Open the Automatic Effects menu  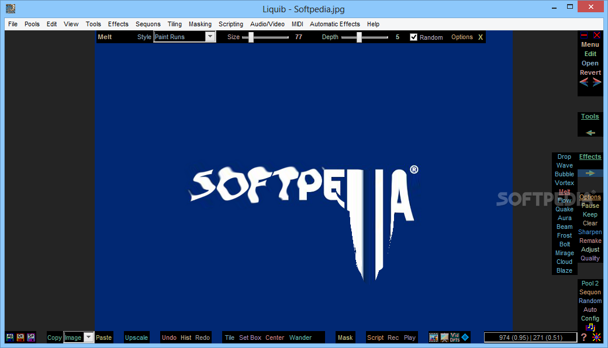coord(334,24)
